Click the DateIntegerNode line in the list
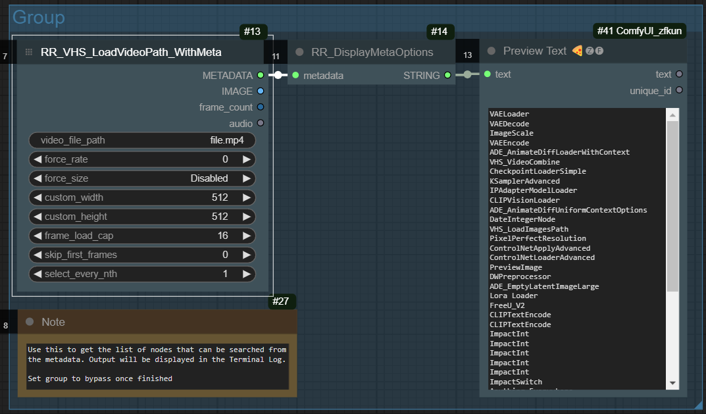The width and height of the screenshot is (706, 414). pyautogui.click(x=522, y=219)
